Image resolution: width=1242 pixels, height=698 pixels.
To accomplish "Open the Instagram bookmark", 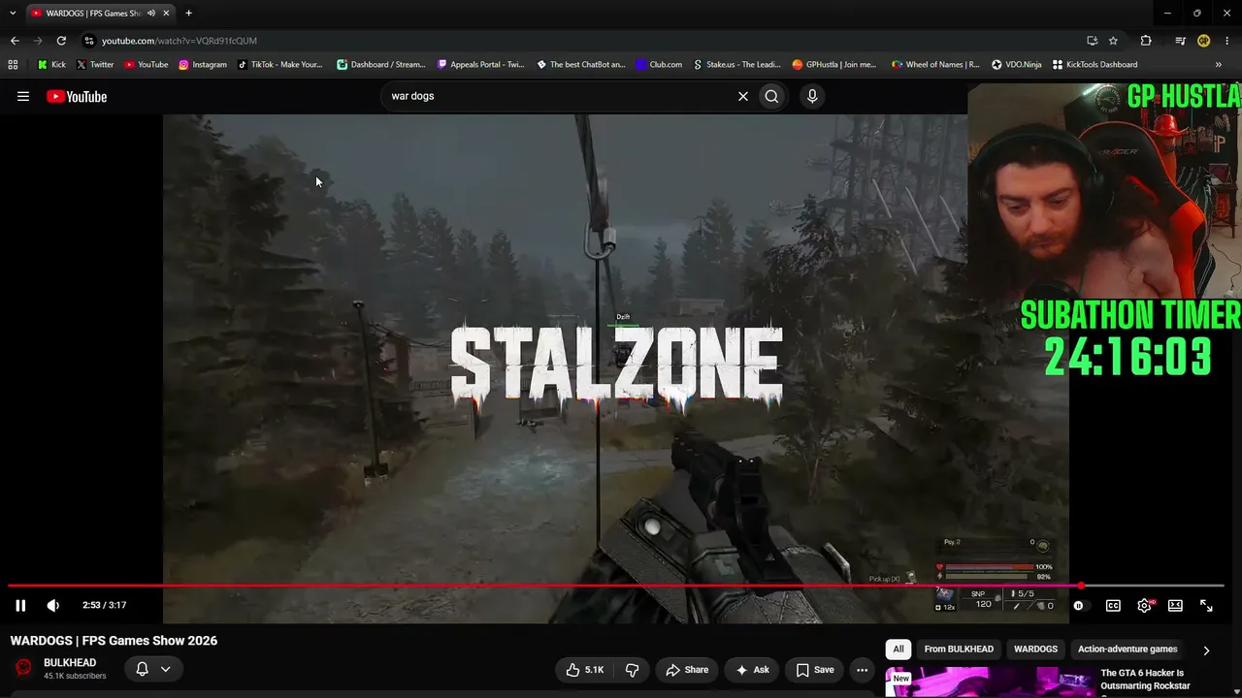I will tap(203, 65).
